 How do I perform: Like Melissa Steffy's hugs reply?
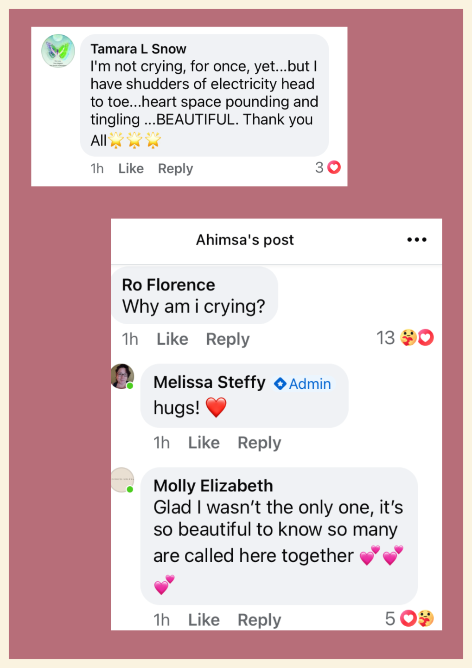pos(204,443)
